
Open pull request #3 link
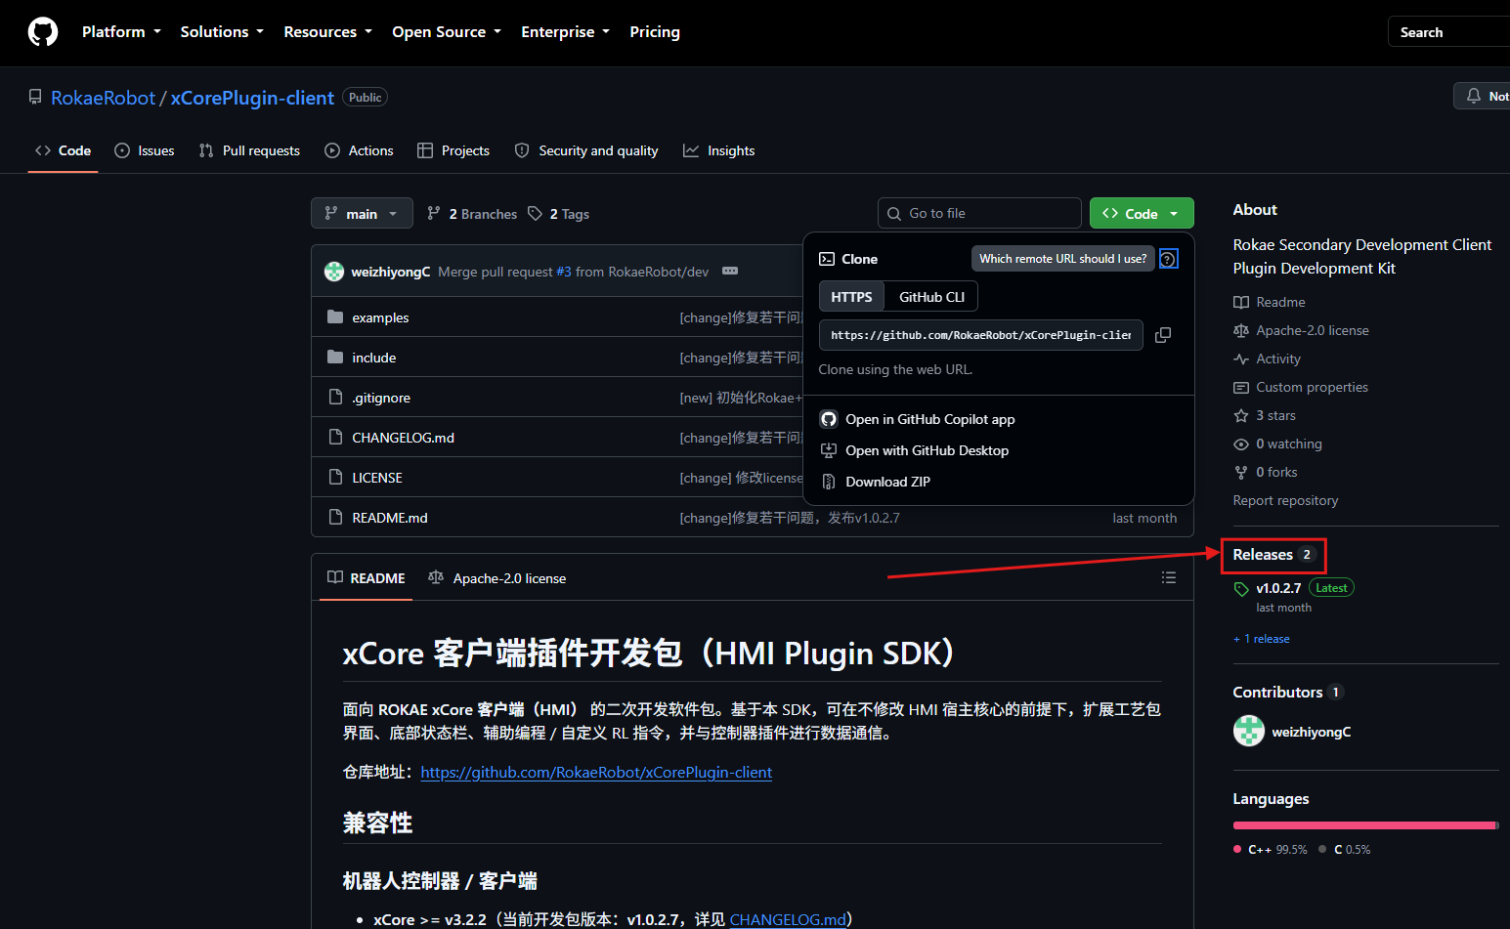tap(564, 272)
